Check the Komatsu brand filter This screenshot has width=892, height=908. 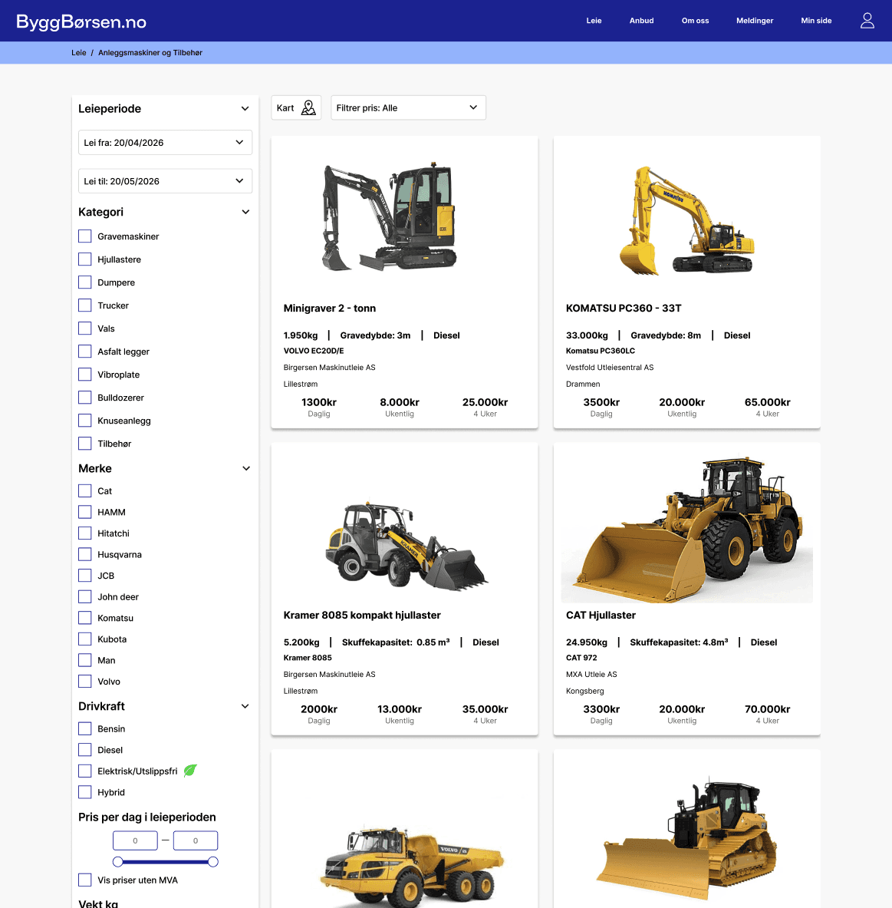(x=85, y=618)
